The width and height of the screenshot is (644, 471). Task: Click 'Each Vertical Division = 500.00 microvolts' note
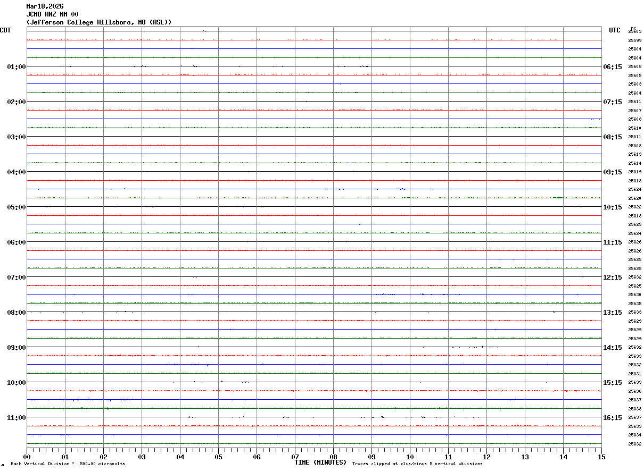coord(68,464)
